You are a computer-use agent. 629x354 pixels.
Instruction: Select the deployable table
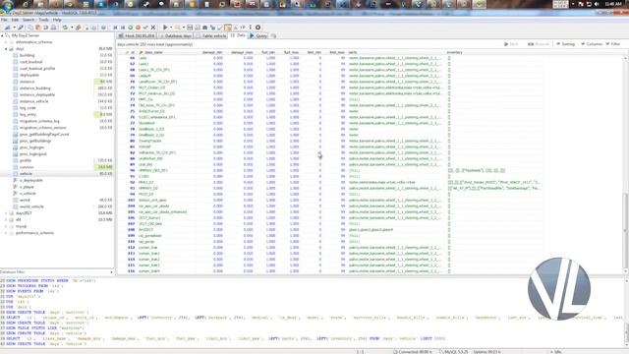pos(29,75)
